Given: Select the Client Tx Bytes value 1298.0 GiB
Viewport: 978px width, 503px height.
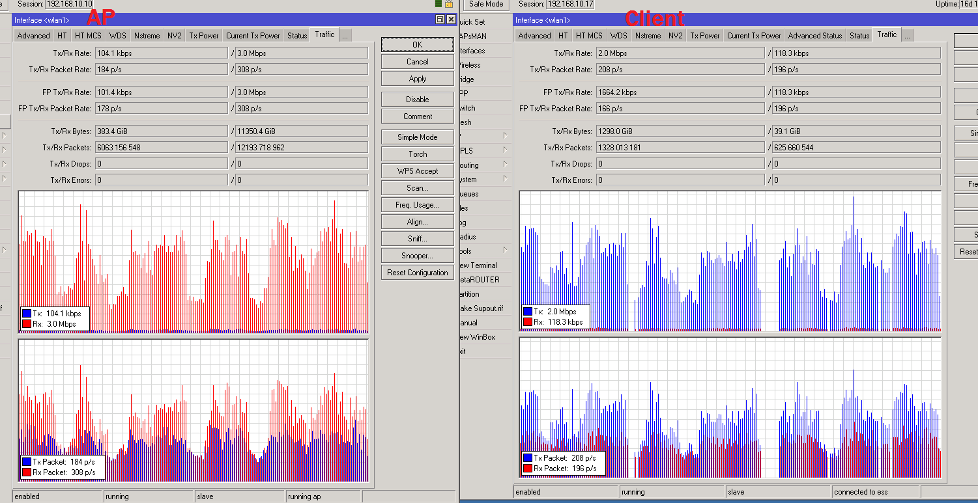Looking at the screenshot, I should coord(680,131).
